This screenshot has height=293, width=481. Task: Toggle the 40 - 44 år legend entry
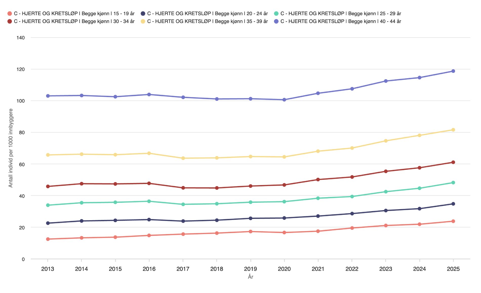[340, 21]
